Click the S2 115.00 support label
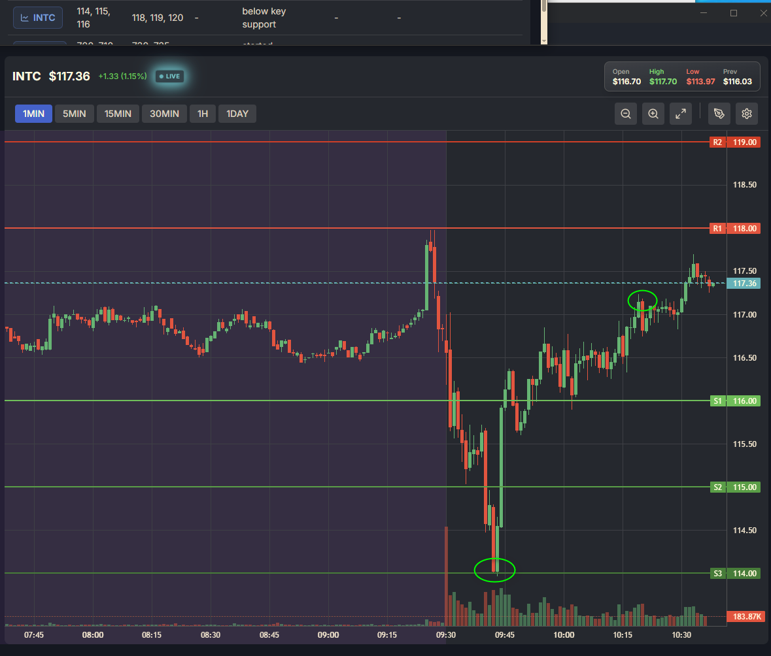Image resolution: width=771 pixels, height=656 pixels. [735, 487]
